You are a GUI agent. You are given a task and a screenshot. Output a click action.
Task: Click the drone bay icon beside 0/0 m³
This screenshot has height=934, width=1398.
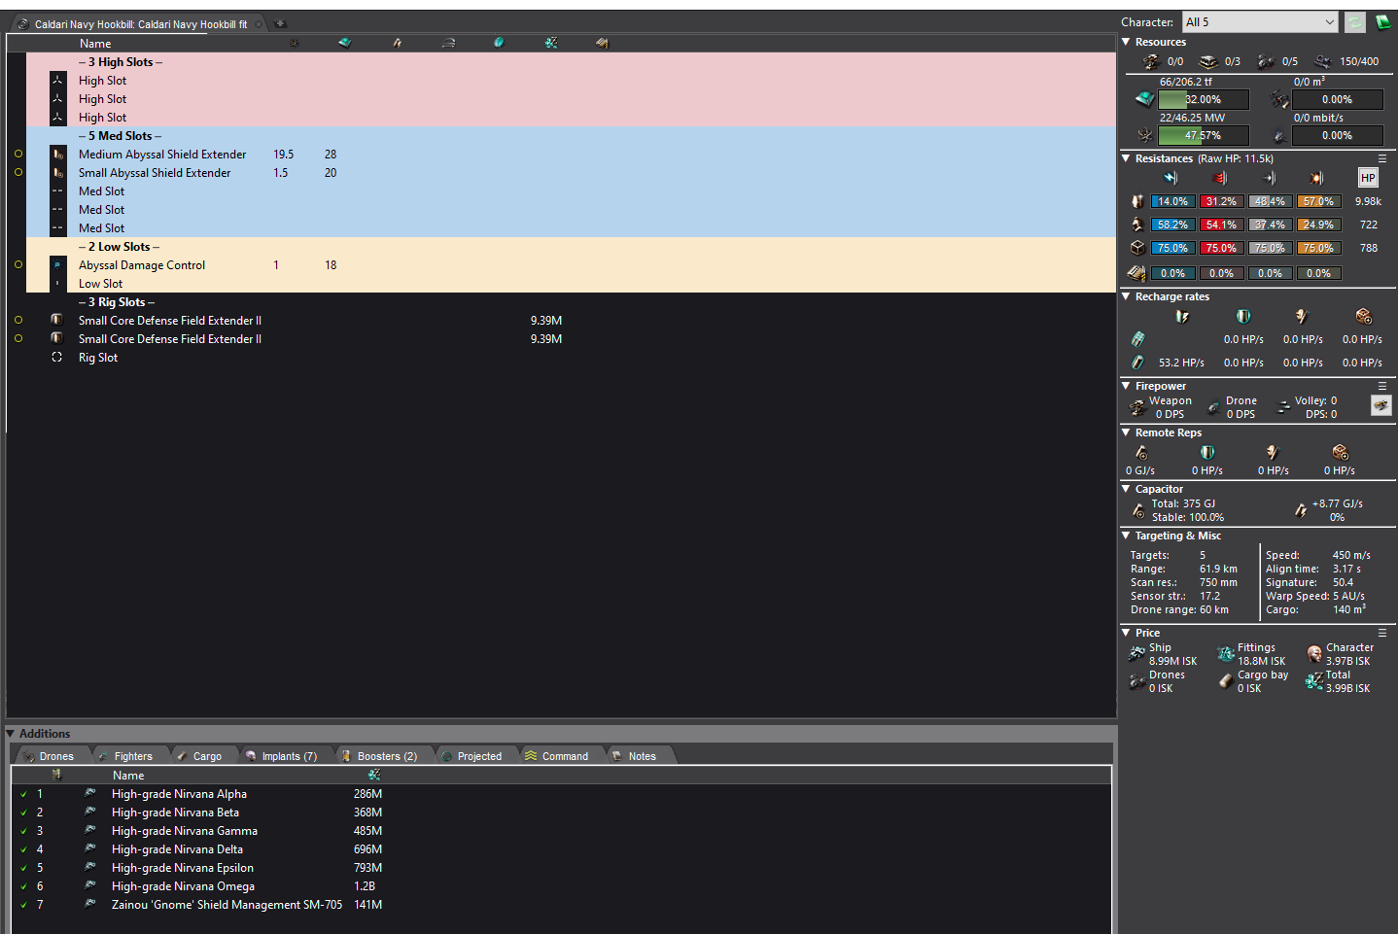(1279, 99)
